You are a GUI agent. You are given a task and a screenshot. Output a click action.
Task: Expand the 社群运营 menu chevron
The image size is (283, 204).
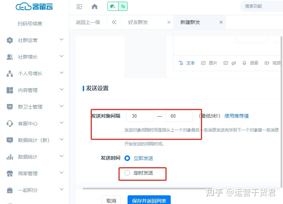[62, 40]
